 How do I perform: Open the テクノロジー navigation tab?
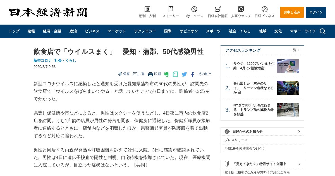tap(145, 31)
